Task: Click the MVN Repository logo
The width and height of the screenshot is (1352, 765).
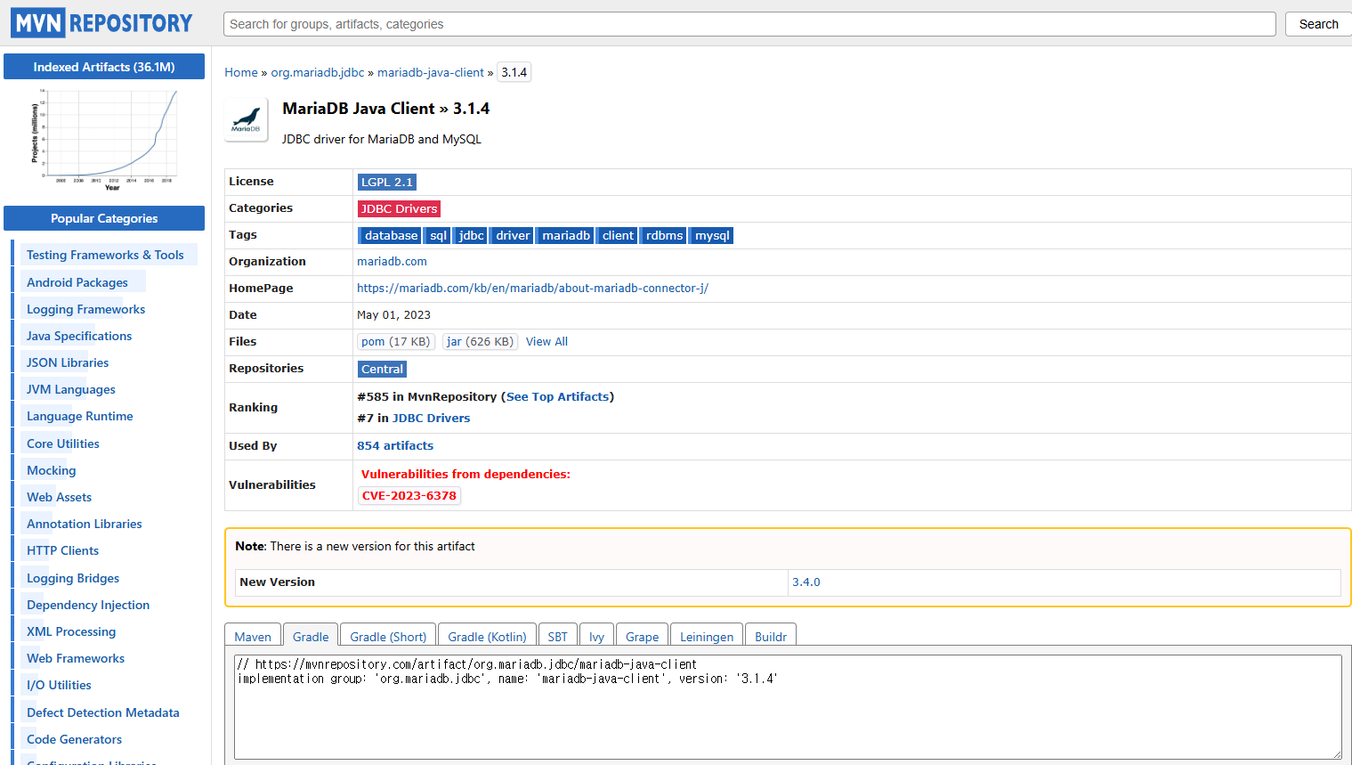Action: 101,23
